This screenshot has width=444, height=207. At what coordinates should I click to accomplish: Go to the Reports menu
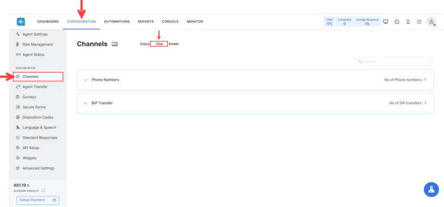coord(146,22)
